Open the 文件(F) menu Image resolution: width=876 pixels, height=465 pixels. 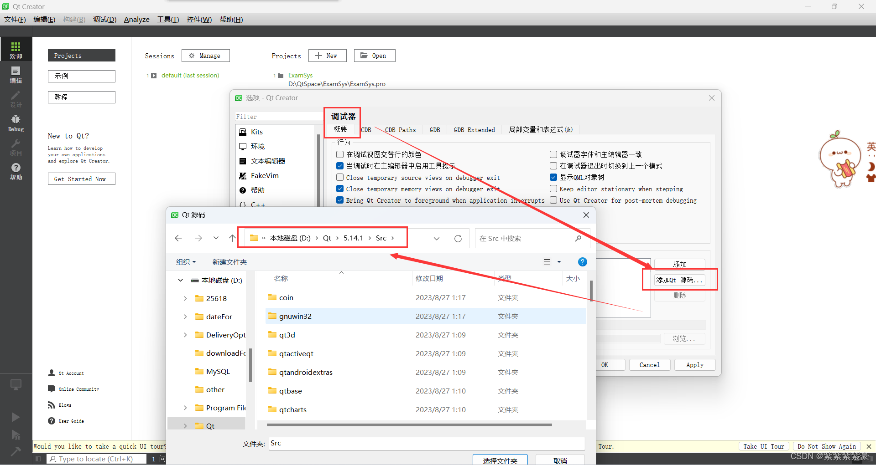[x=15, y=20]
